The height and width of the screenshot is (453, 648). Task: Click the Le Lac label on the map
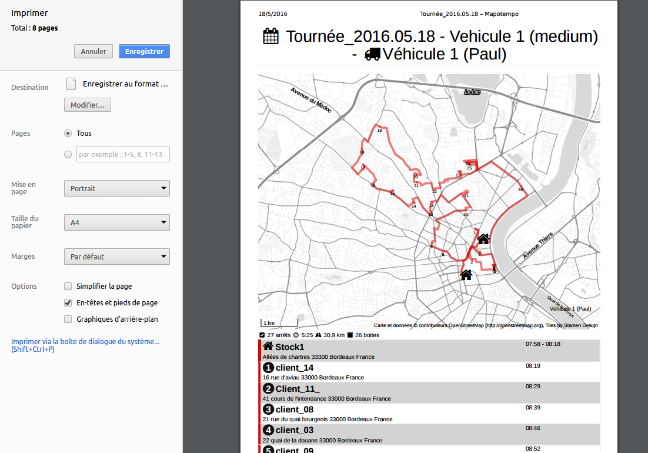472,92
